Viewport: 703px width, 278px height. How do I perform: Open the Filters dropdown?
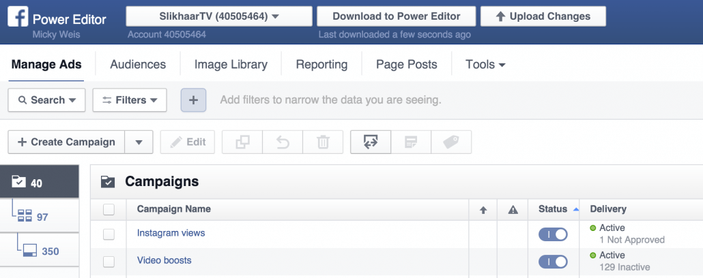pyautogui.click(x=130, y=100)
